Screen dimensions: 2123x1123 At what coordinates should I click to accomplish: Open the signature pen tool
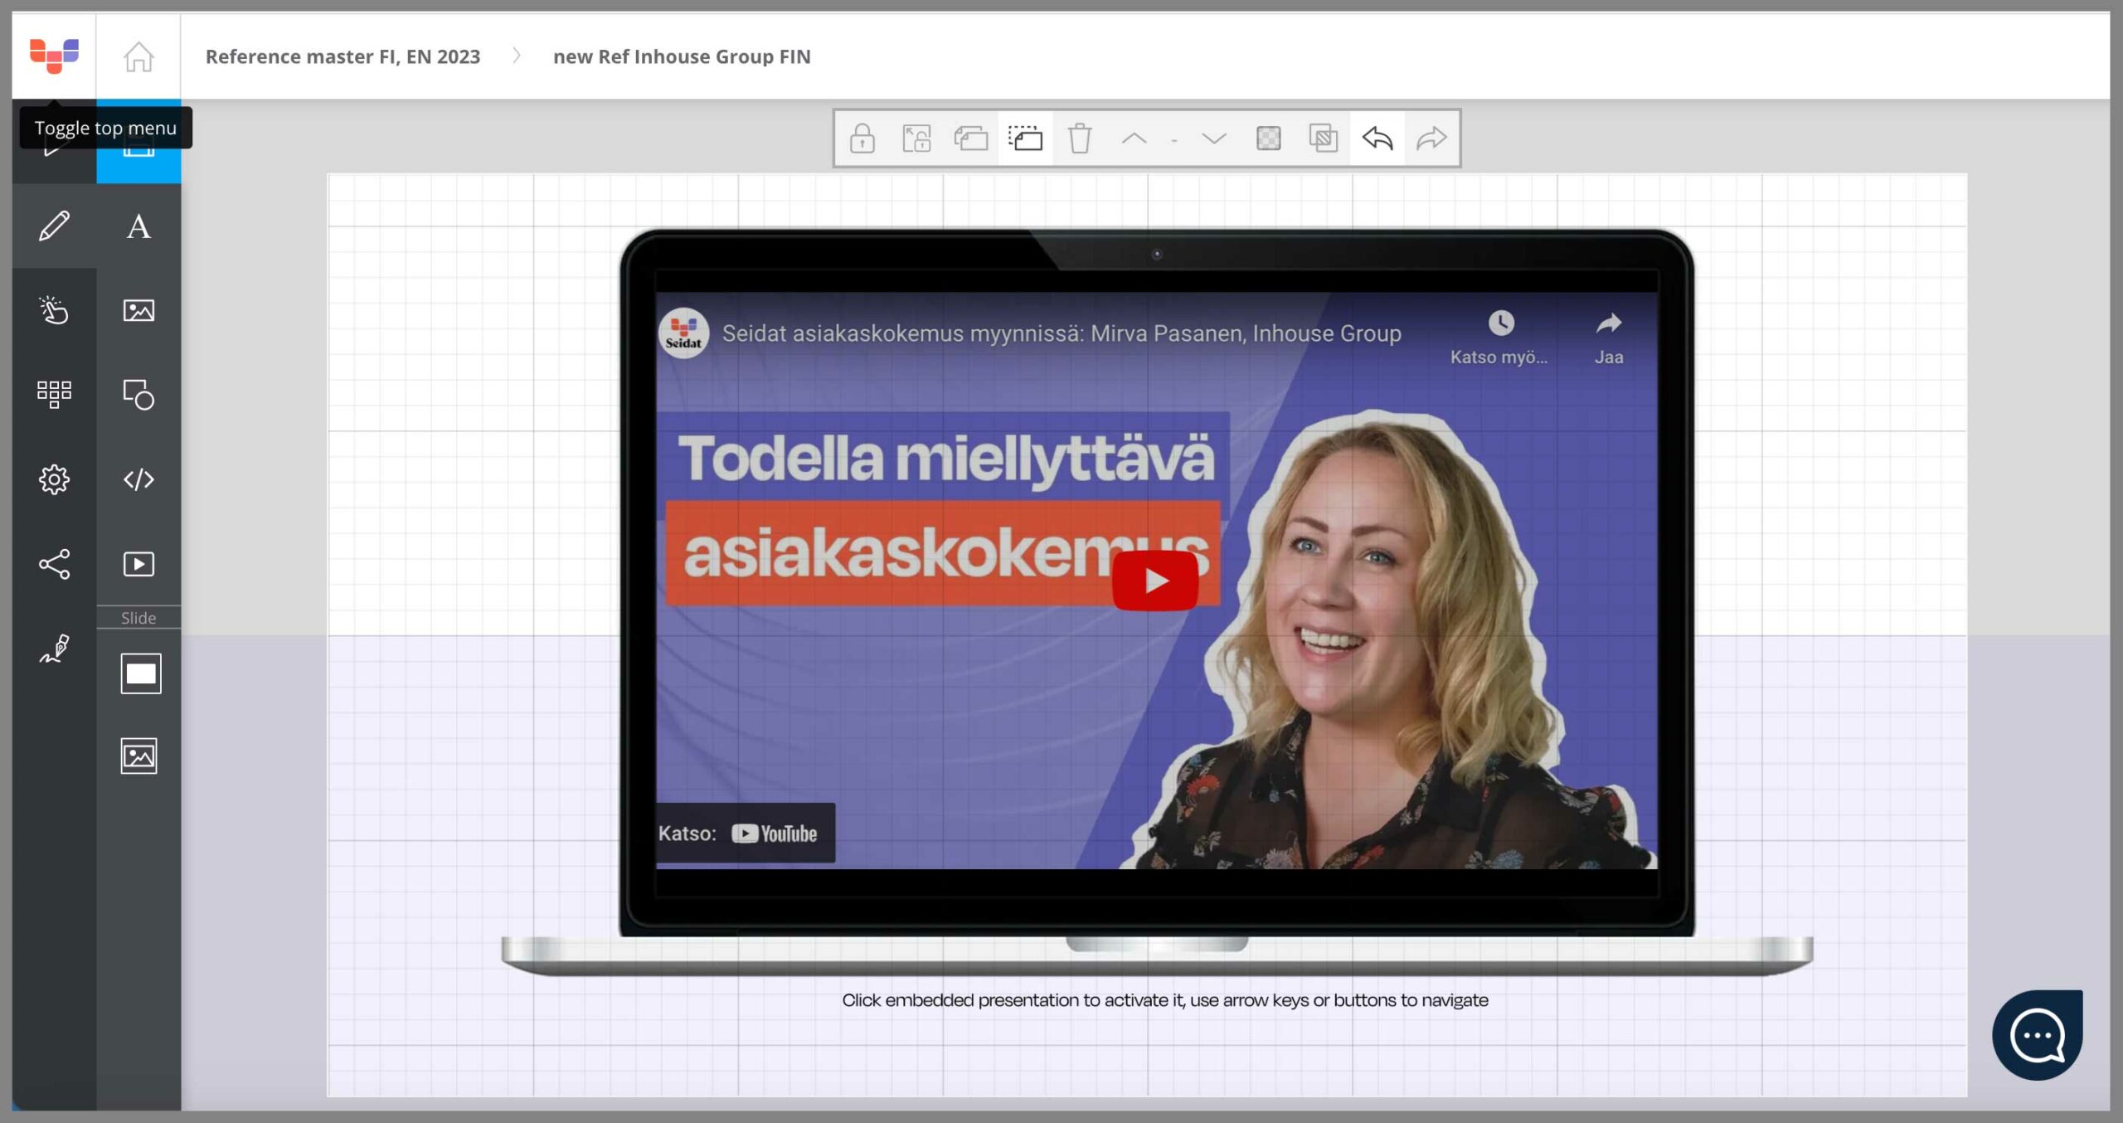point(54,649)
